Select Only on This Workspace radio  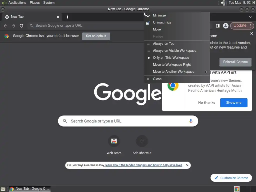click(x=177, y=58)
